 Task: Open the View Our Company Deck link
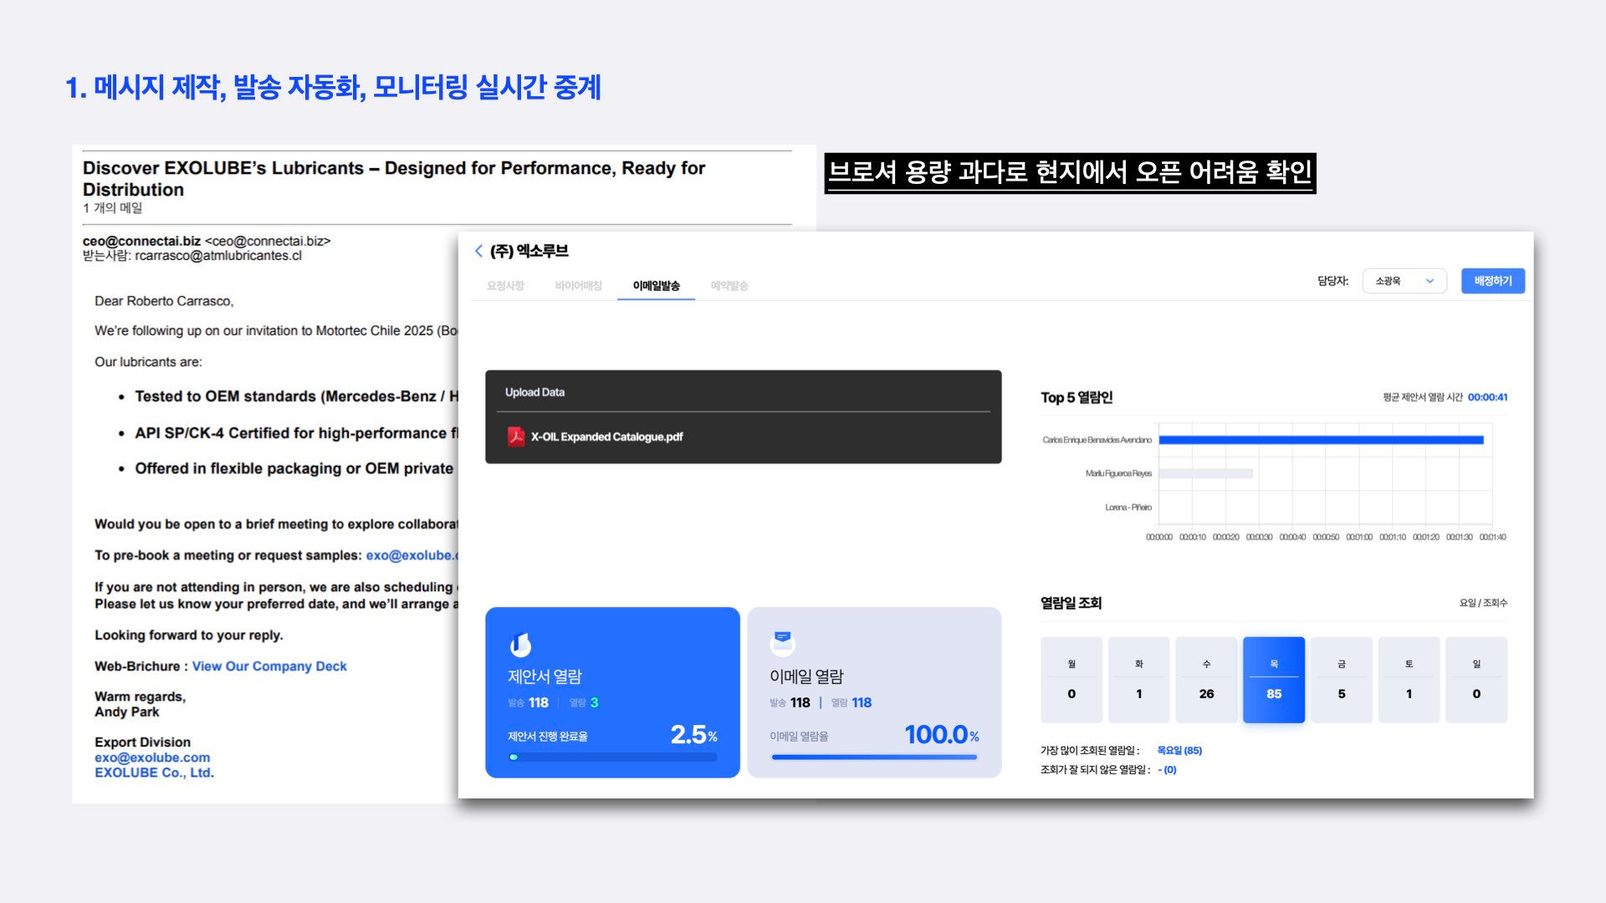click(x=269, y=666)
